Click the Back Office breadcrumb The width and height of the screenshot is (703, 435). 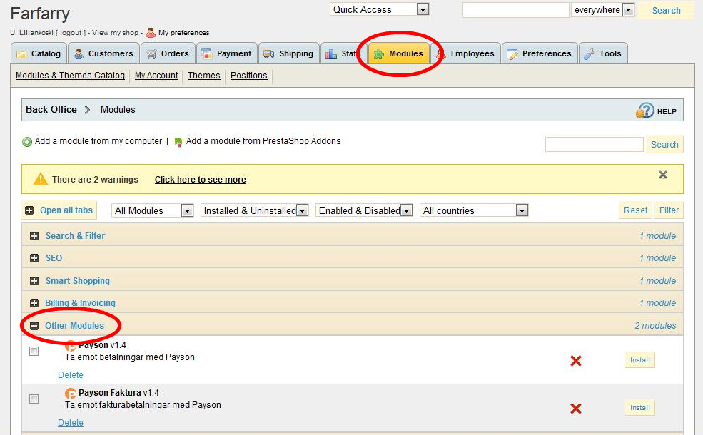[x=51, y=109]
